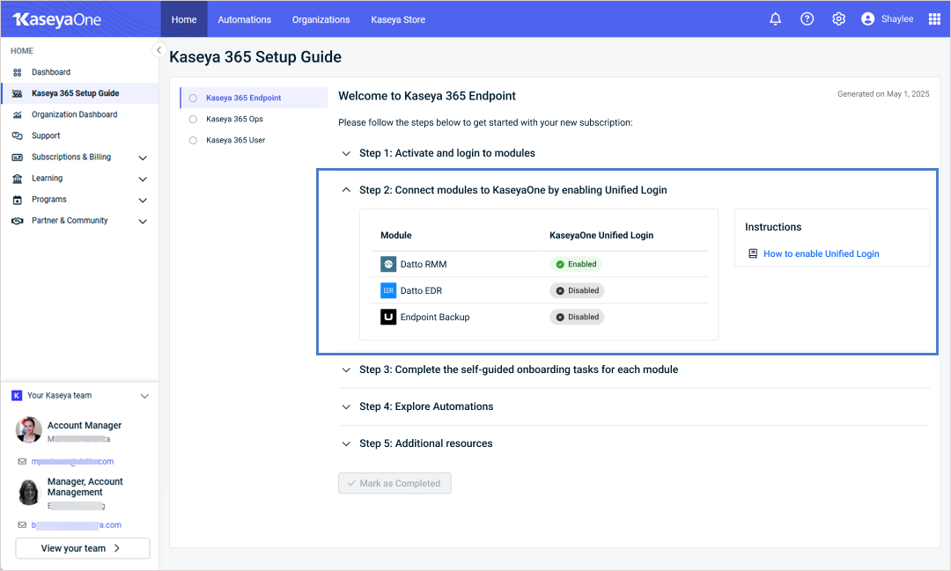Collapse the left sidebar with arrow icon
The image size is (951, 571).
pos(158,50)
